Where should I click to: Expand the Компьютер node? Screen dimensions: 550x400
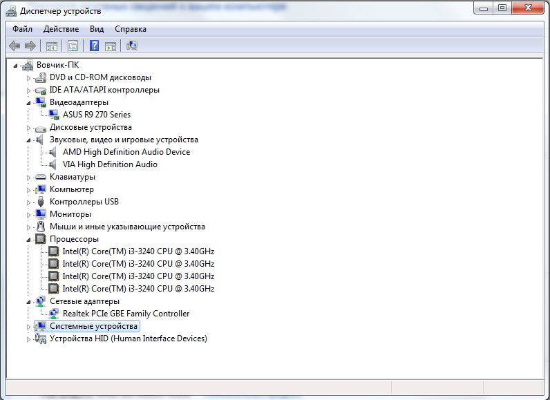point(28,190)
